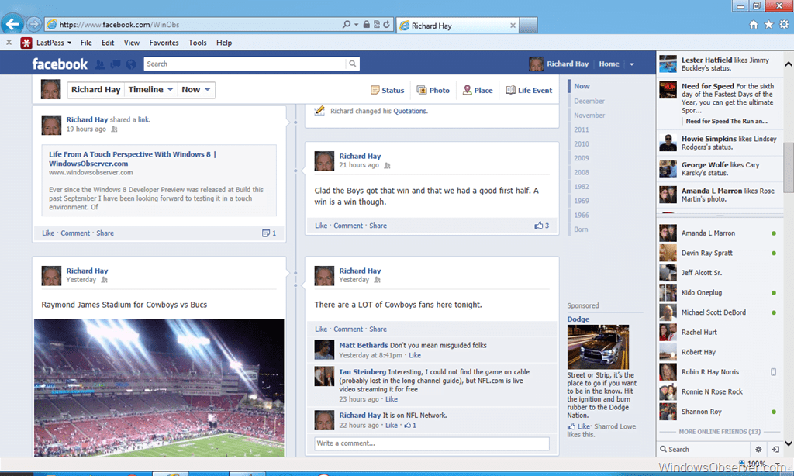Viewport: 794px width, 476px height.
Task: Jump to Born in timeline
Action: [x=581, y=229]
